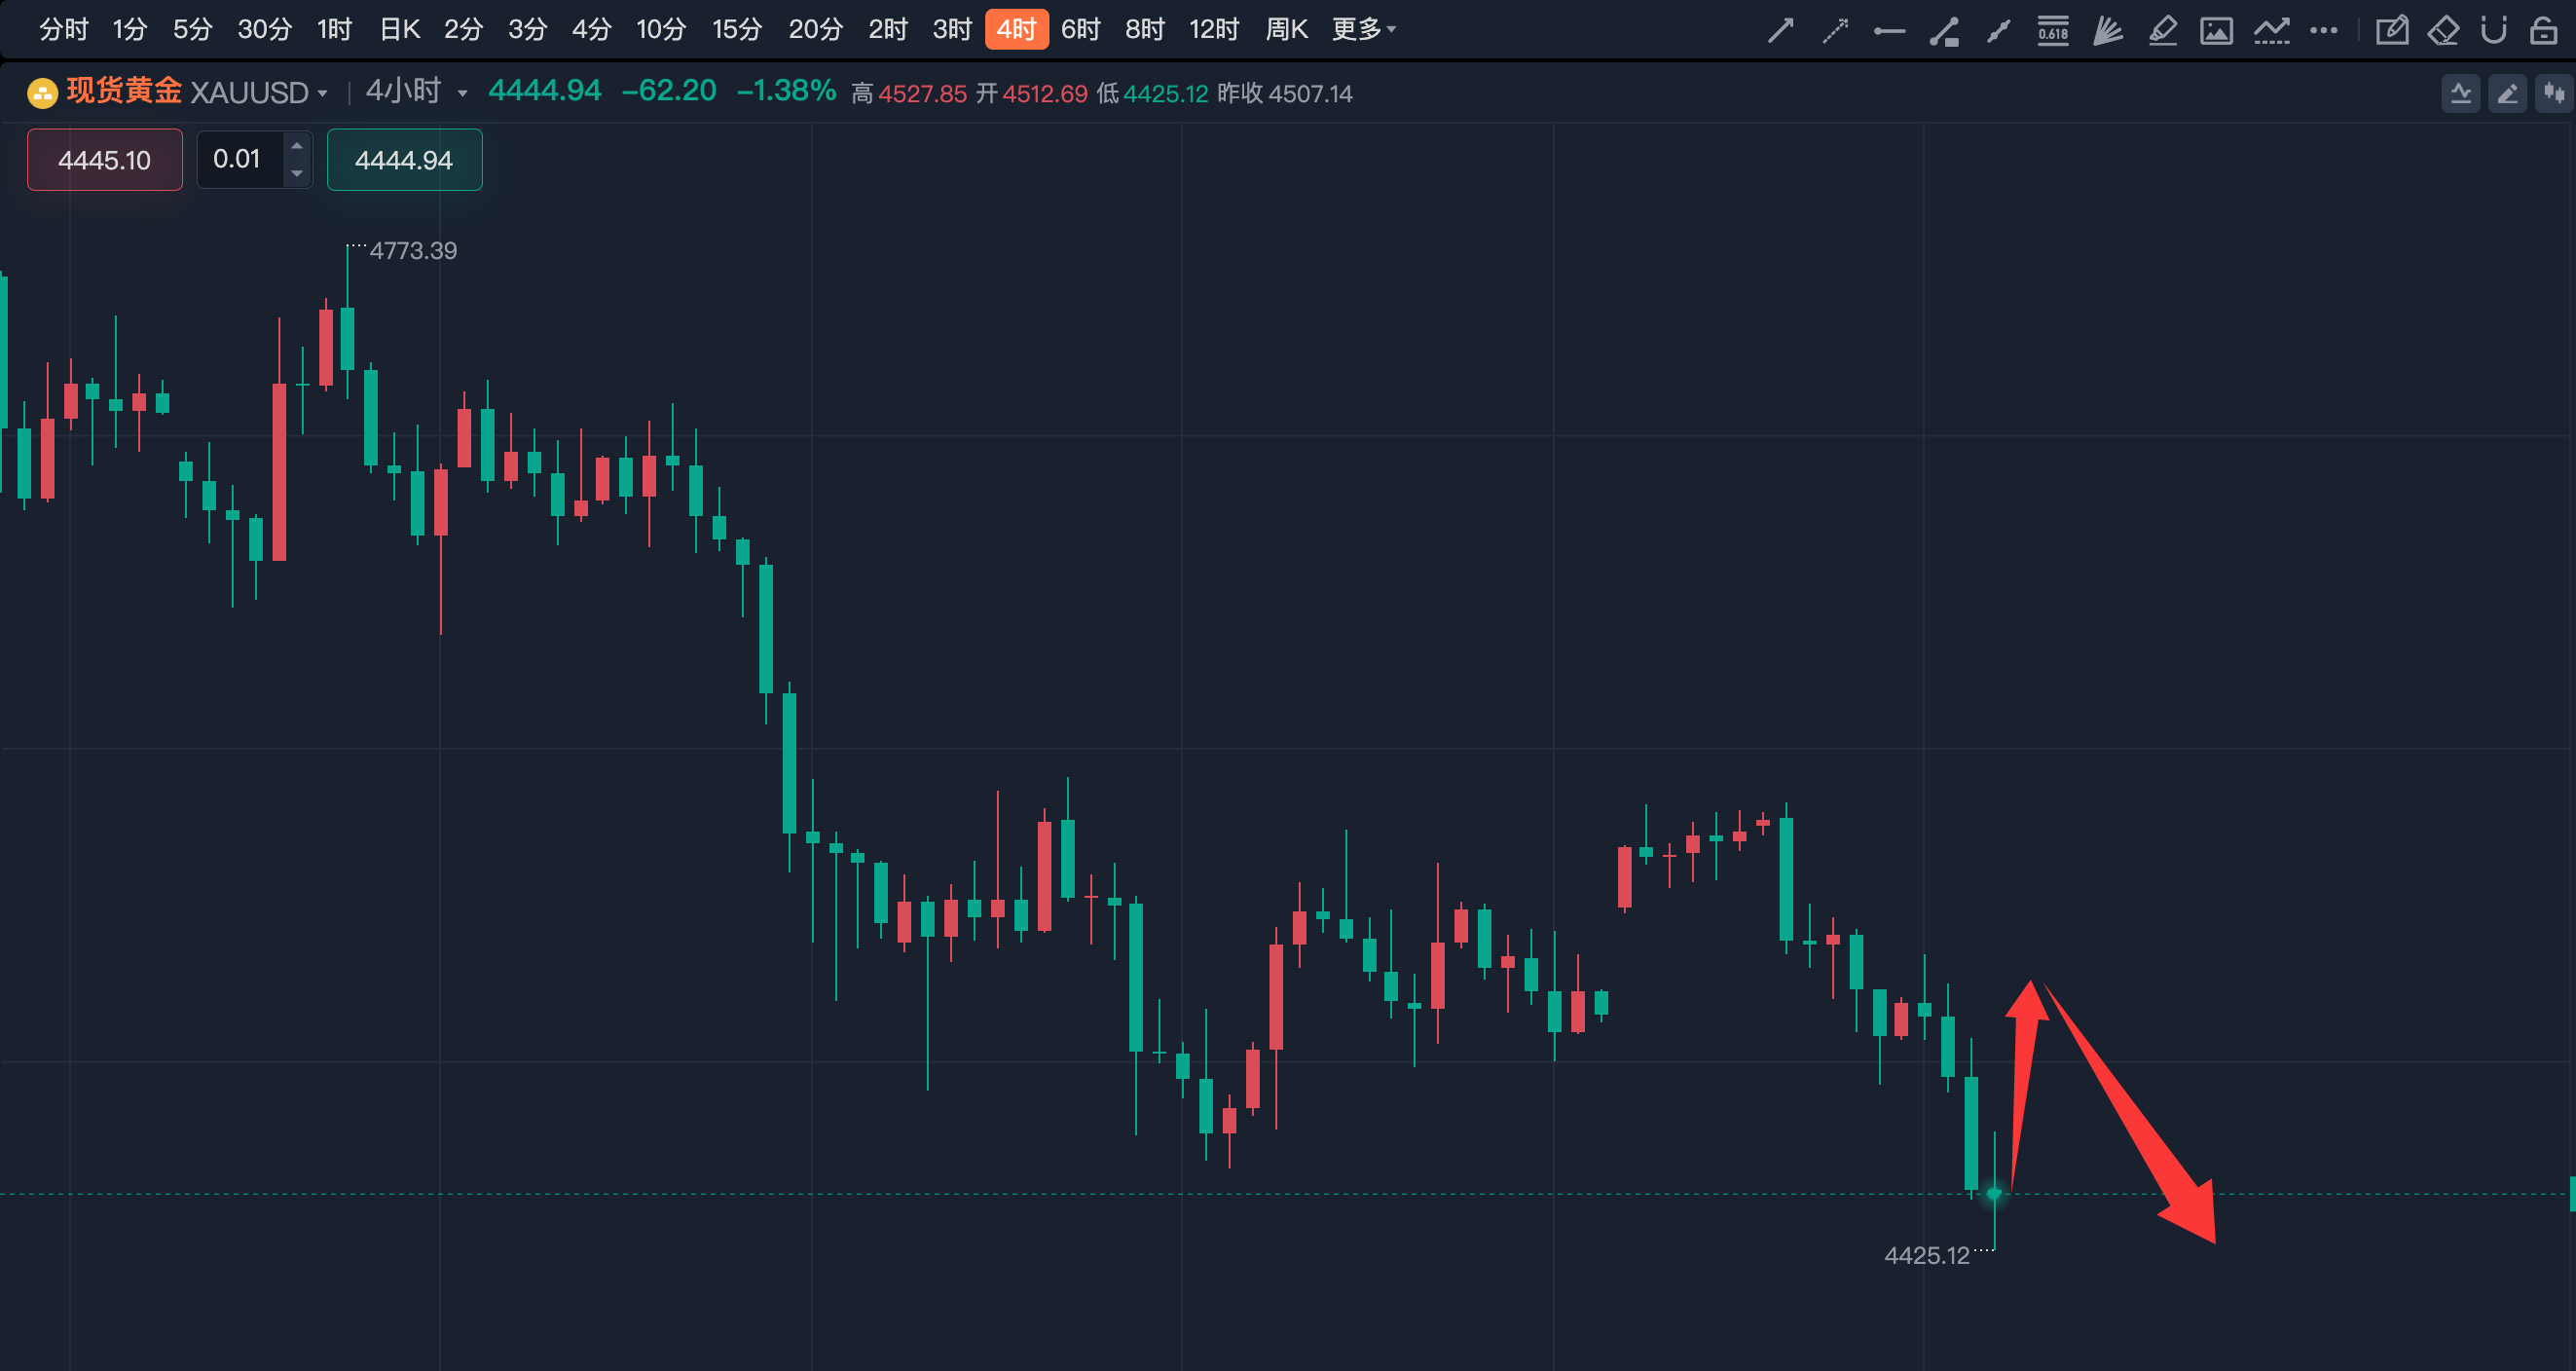Toggle the drawing lock icon
The image size is (2576, 1371).
(2543, 30)
